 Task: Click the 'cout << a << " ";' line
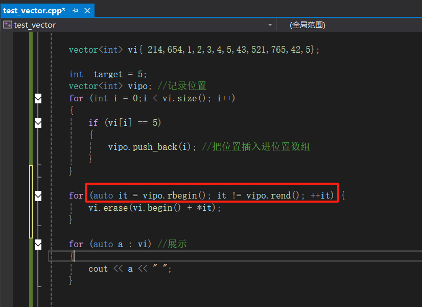coord(130,269)
